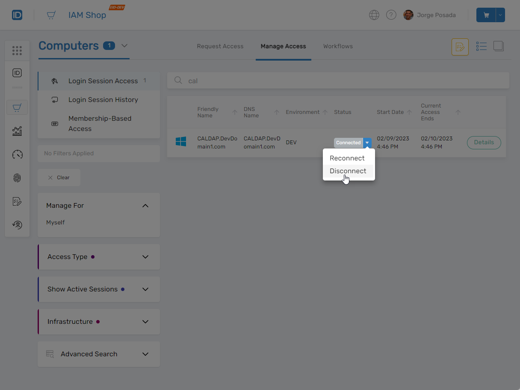Open the cart dropdown arrow
The image size is (520, 390).
pos(500,15)
